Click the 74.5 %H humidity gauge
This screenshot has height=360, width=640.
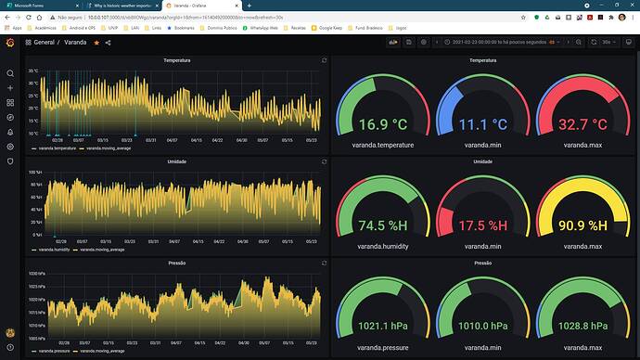pyautogui.click(x=383, y=207)
